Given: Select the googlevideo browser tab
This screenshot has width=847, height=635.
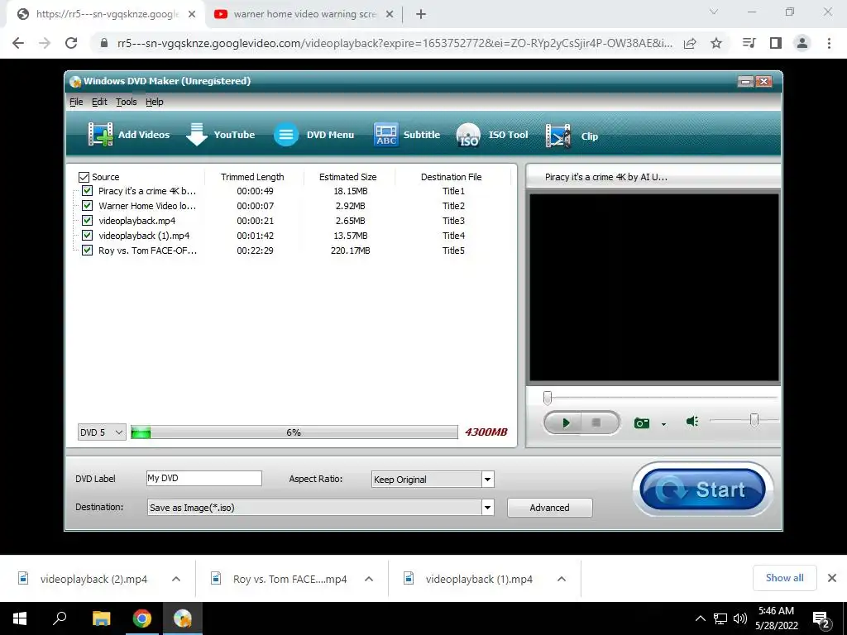Looking at the screenshot, I should point(106,15).
